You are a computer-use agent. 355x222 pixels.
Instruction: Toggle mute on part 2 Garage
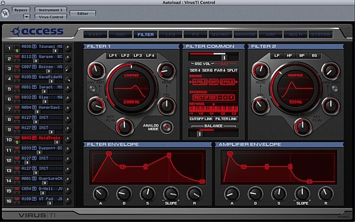coord(17,57)
